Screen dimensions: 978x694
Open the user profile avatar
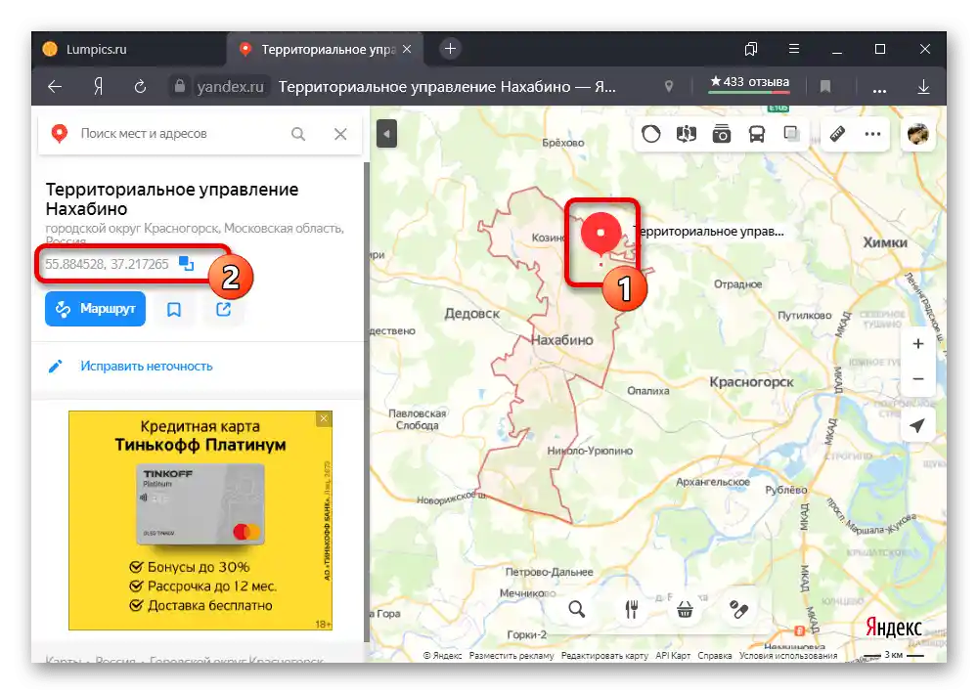918,134
